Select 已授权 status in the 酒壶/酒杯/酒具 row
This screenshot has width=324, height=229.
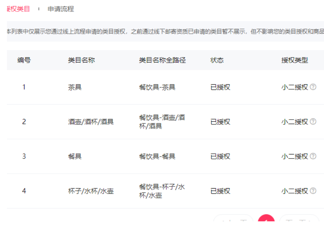click(220, 122)
